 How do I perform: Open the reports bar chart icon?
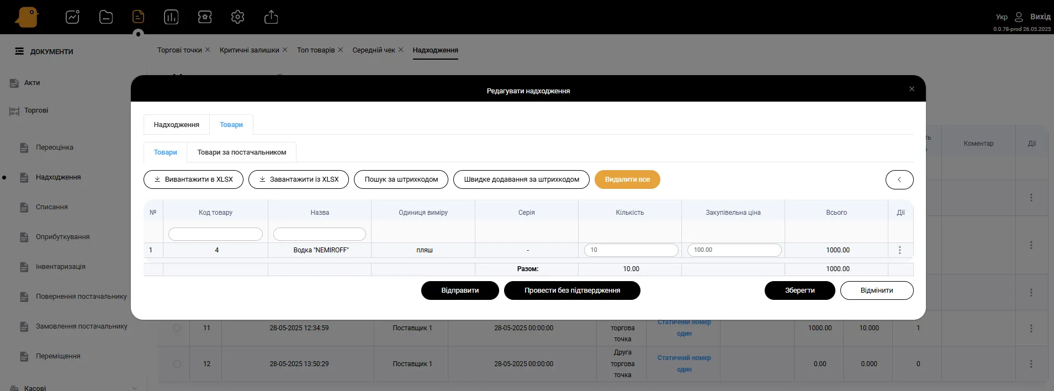[x=171, y=17]
